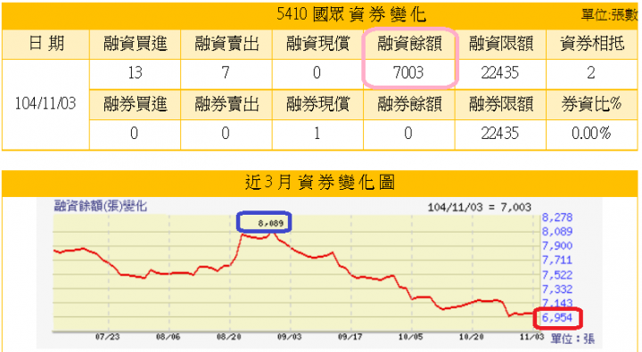The image size is (642, 352).
Task: Click the title '5410 國眾 資券變化'
Action: click(351, 15)
